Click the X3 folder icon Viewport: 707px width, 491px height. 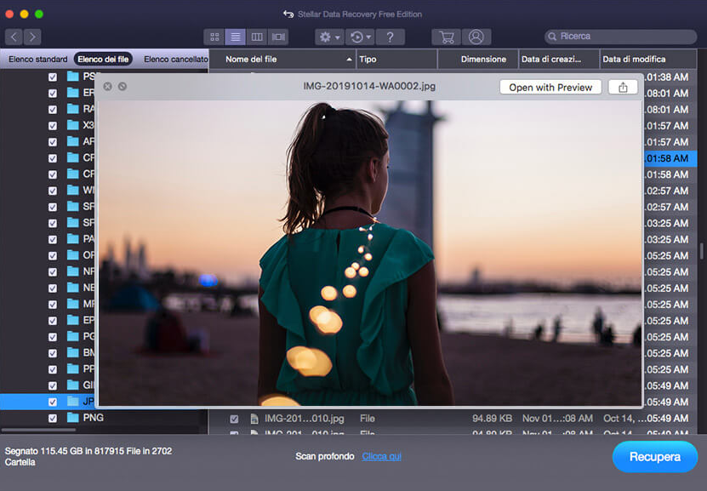(x=72, y=125)
